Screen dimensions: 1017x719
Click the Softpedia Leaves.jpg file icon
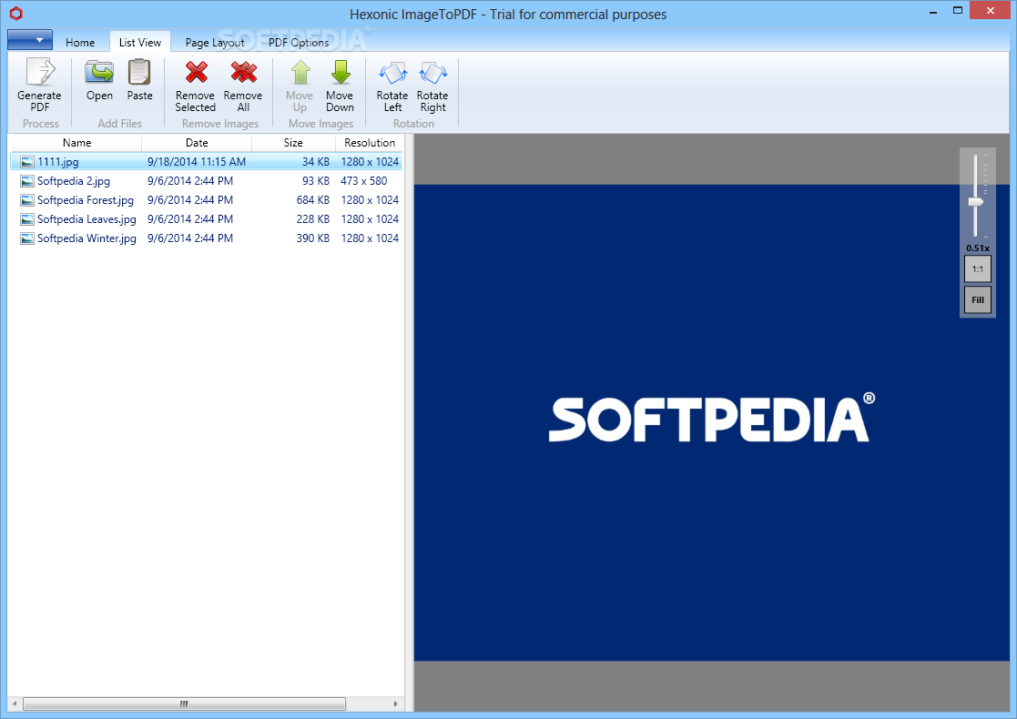pos(27,219)
